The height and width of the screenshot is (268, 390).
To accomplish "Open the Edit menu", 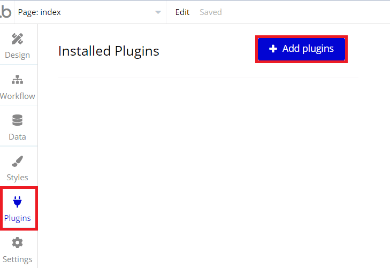I will click(182, 12).
